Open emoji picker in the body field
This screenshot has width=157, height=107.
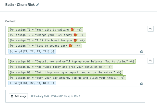(142, 84)
